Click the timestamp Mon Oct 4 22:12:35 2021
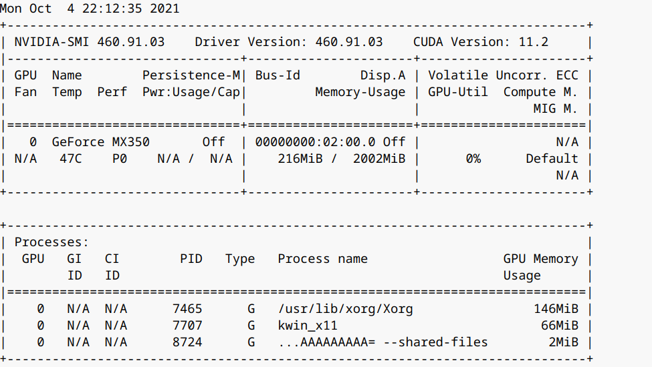Image resolution: width=652 pixels, height=367 pixels. tap(90, 9)
